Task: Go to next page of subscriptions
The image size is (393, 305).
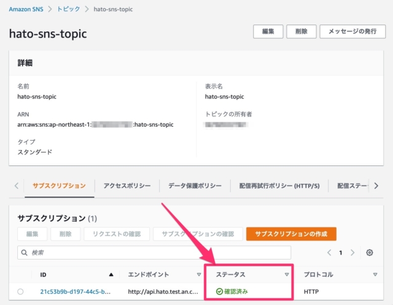Action: pos(352,253)
